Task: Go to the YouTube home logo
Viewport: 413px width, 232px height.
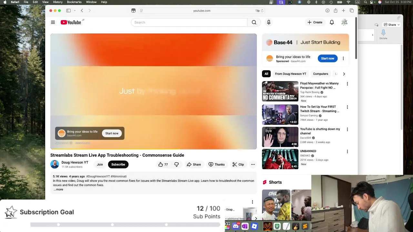Action: pos(71,22)
